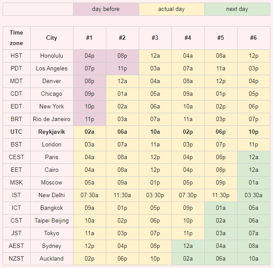Screen dimensions: 273x268
Task: Select the 'PDT' time zone cell
Action: pyautogui.click(x=17, y=69)
